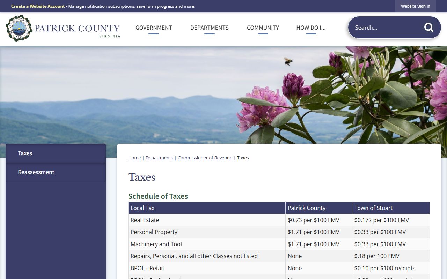Open the Patrick County seal logo

(x=63, y=28)
